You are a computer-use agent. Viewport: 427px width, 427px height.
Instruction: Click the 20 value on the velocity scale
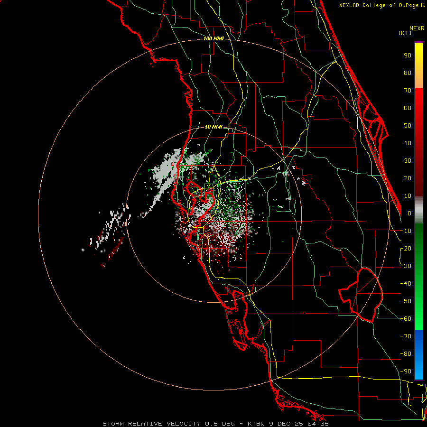coord(408,178)
